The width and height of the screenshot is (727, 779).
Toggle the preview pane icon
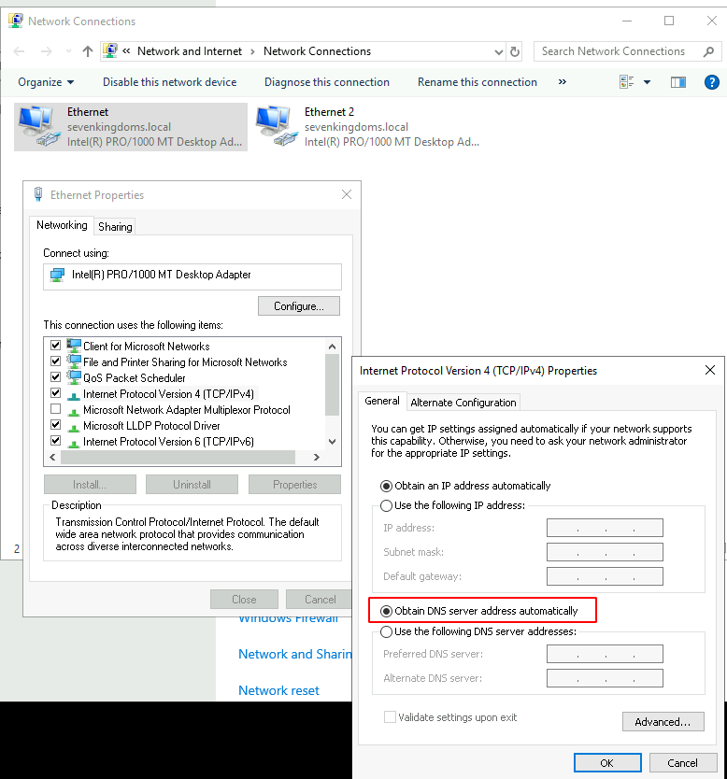[x=677, y=82]
